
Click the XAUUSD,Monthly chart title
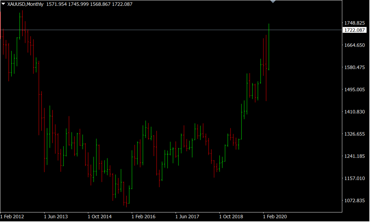click(25, 4)
